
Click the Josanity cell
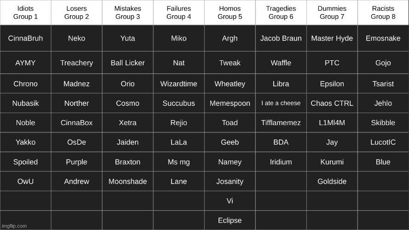pyautogui.click(x=230, y=181)
